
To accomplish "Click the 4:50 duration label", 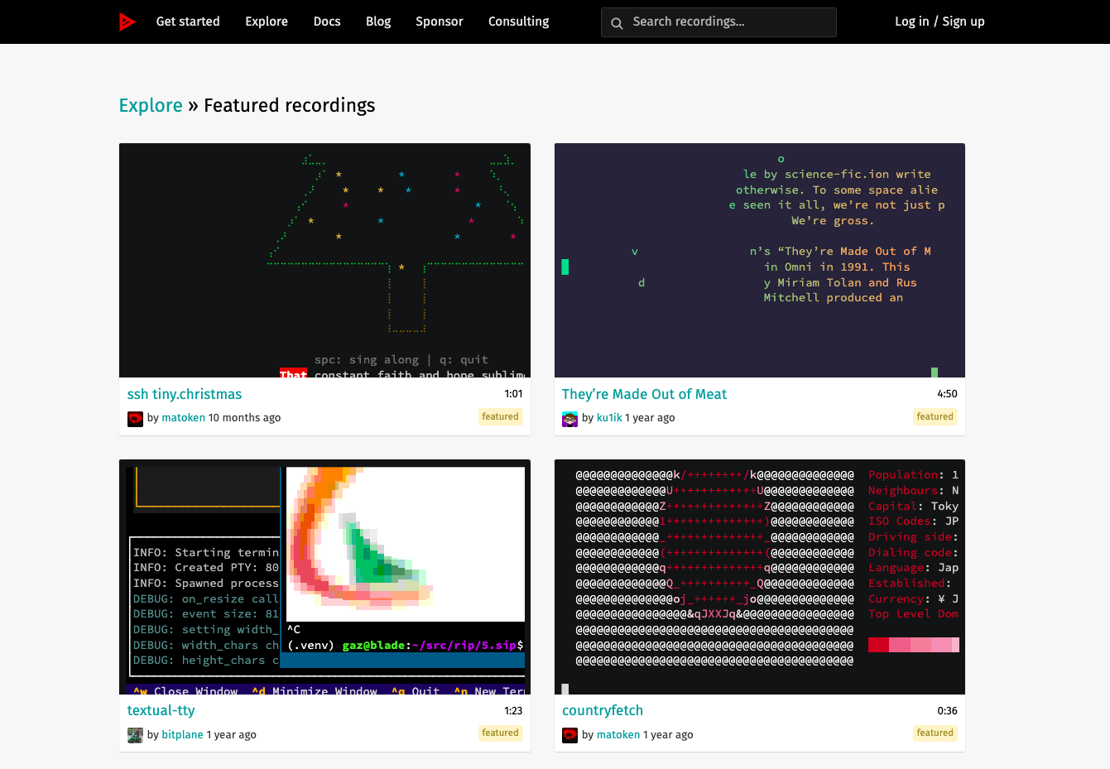I will pyautogui.click(x=947, y=394).
